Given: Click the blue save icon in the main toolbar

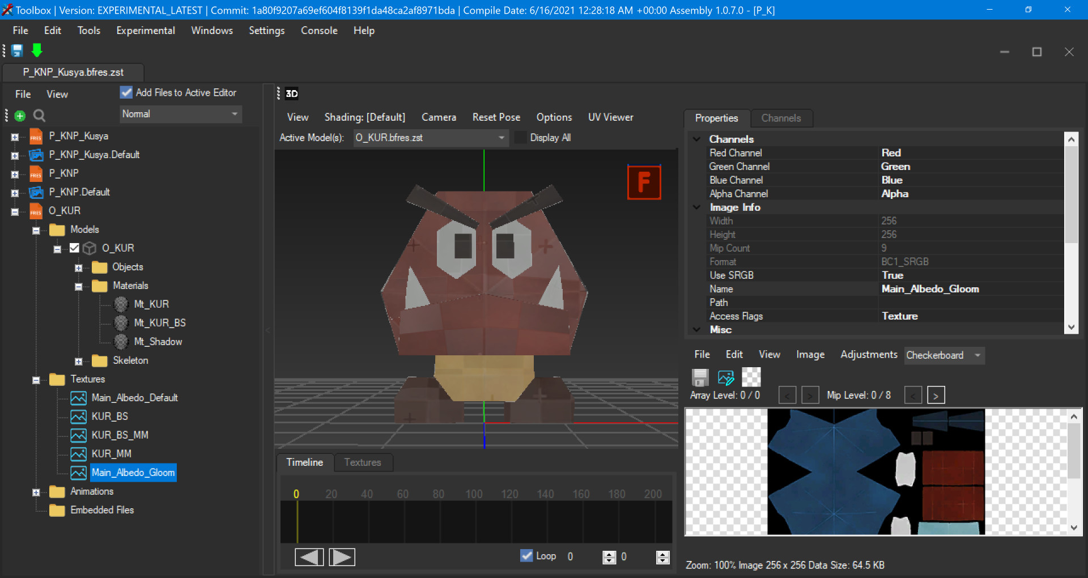Looking at the screenshot, I should coord(17,50).
